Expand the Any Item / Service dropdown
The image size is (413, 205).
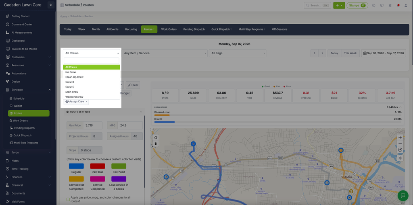165,53
